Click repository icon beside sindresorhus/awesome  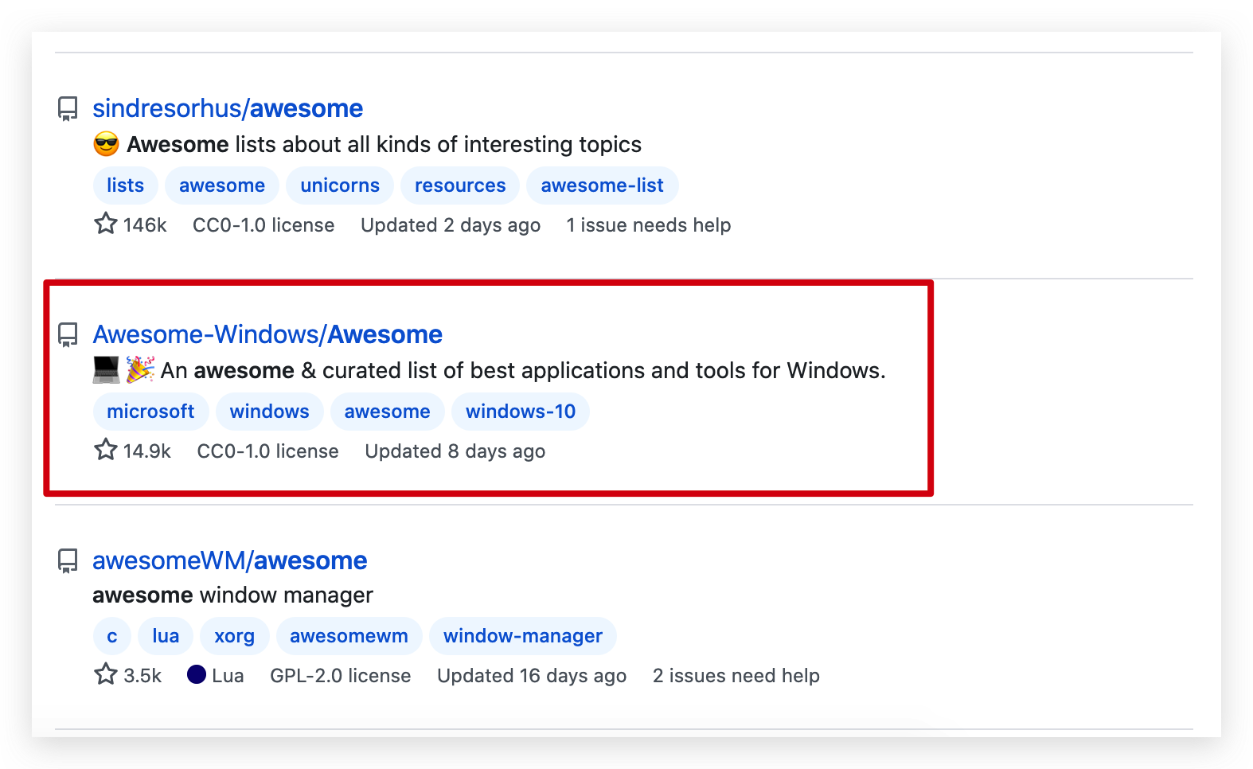[68, 108]
